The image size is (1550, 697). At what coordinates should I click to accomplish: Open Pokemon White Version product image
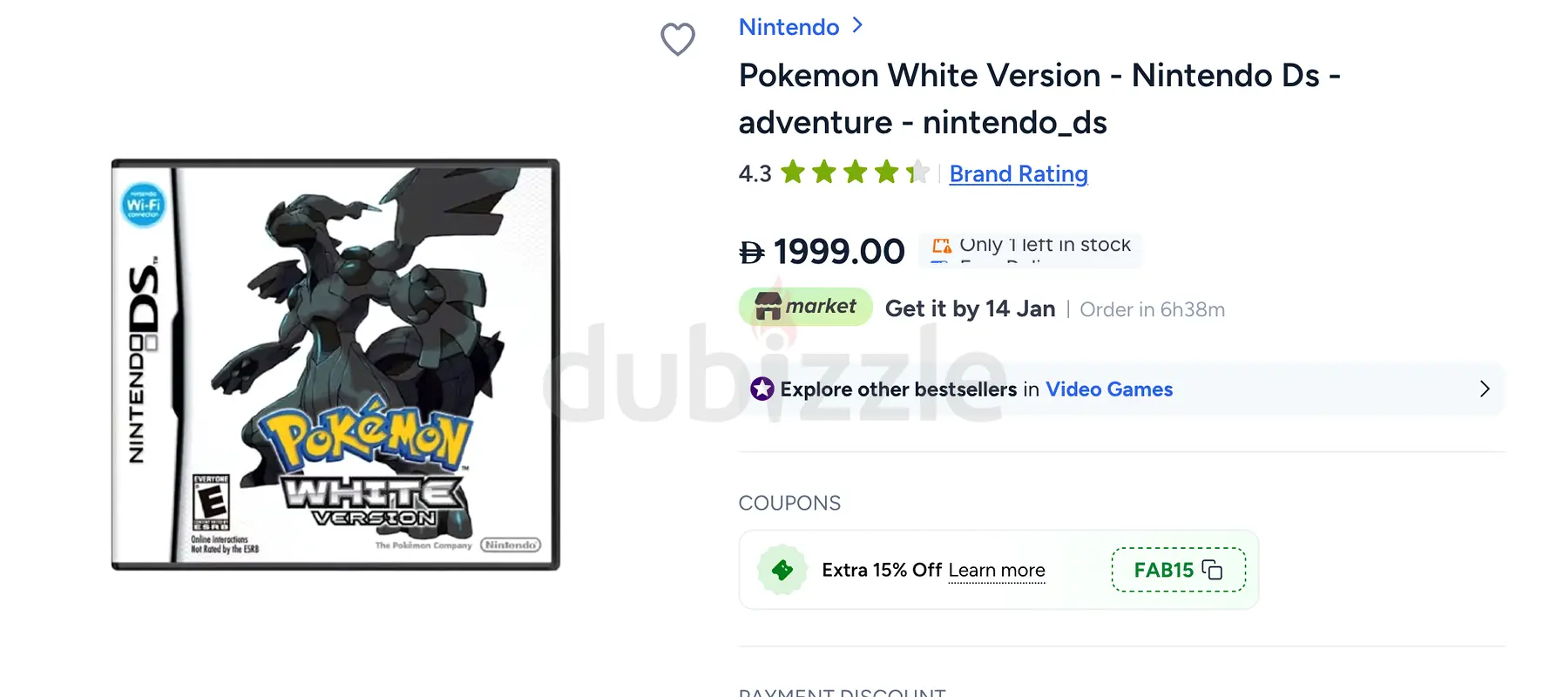(335, 364)
